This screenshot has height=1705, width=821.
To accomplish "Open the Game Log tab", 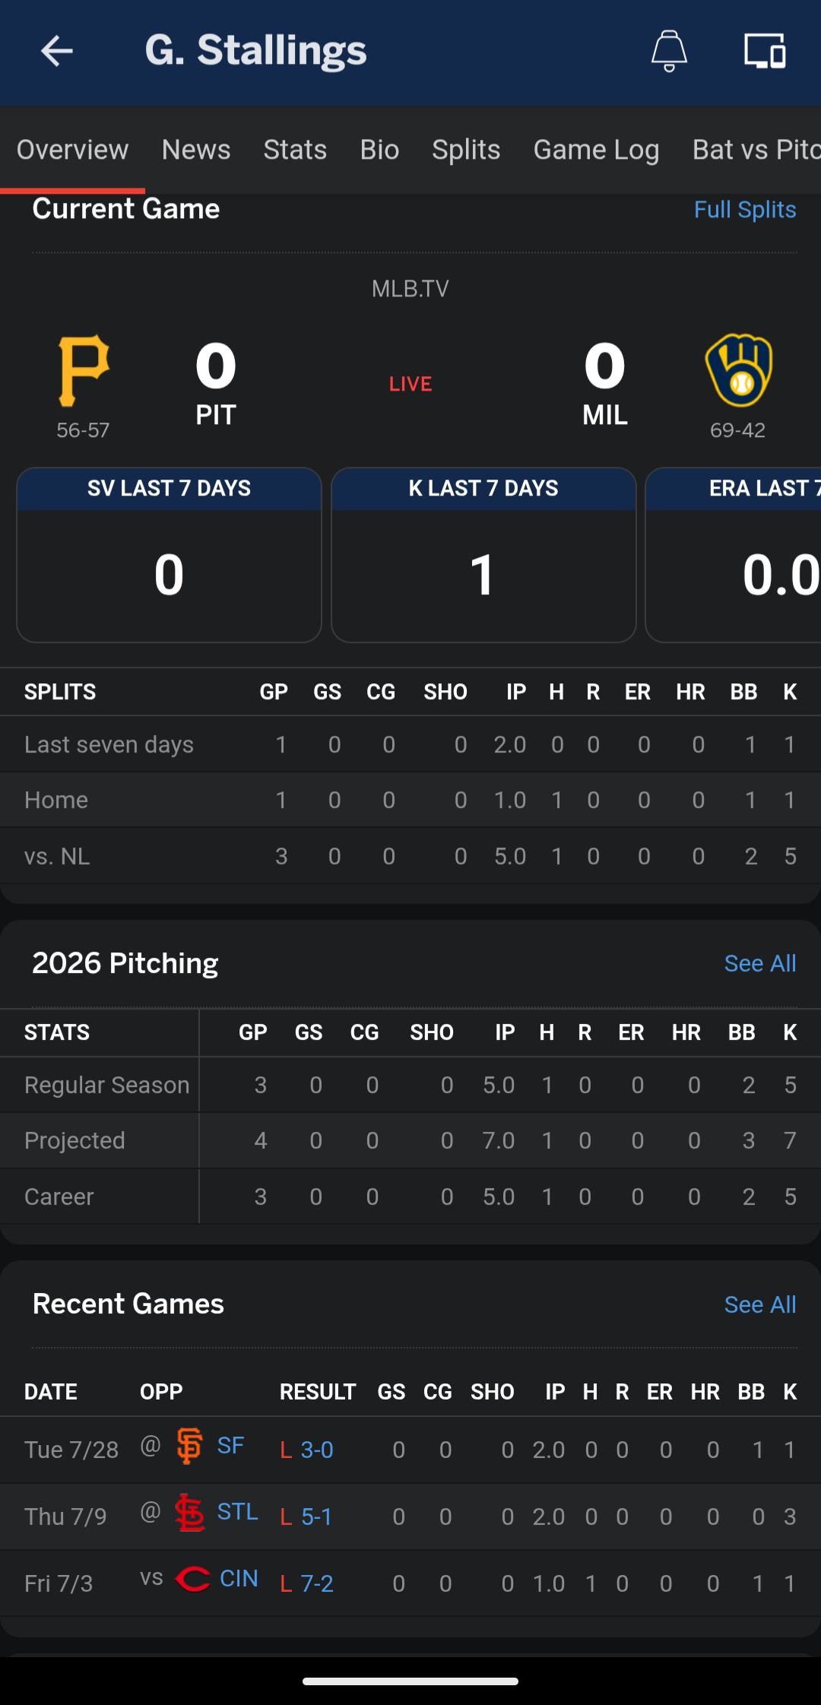I will point(596,150).
